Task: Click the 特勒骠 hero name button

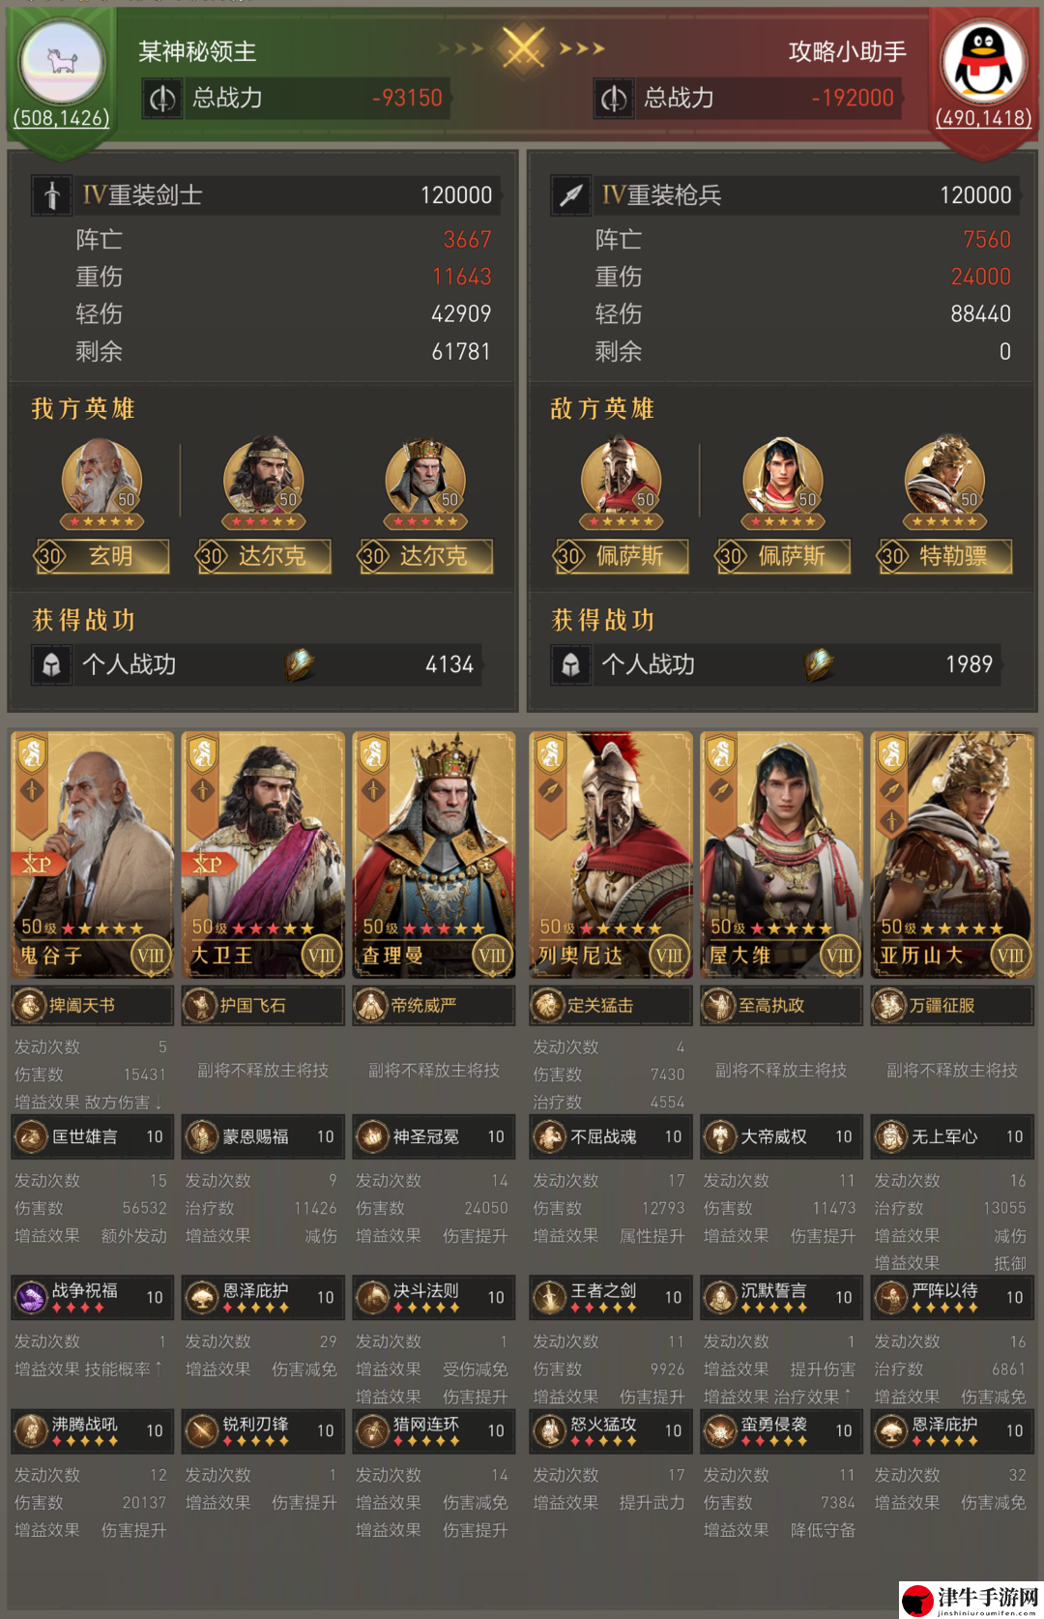Action: coord(945,556)
